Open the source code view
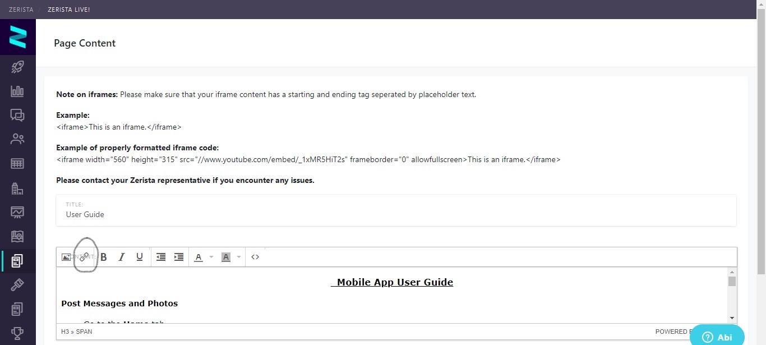 pos(255,257)
